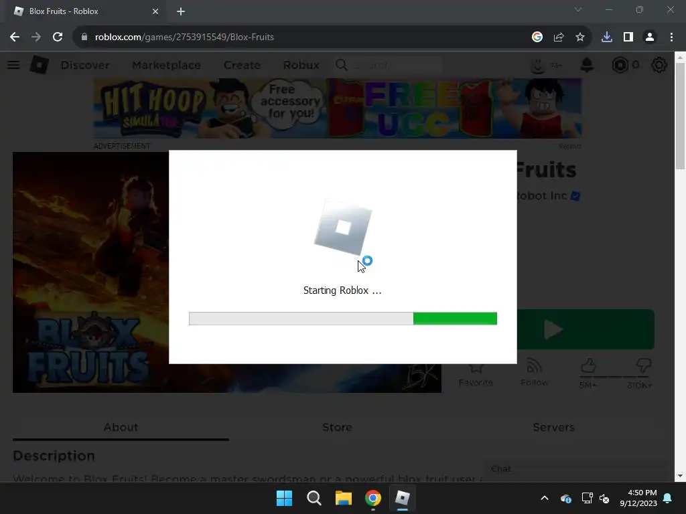Open the Windows notification bell
Viewport: 686px width, 514px height.
tap(668, 498)
